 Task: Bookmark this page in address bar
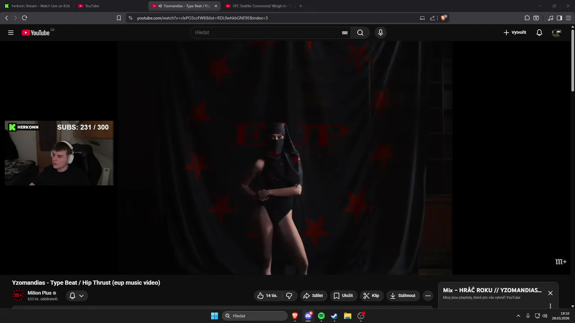(x=119, y=18)
